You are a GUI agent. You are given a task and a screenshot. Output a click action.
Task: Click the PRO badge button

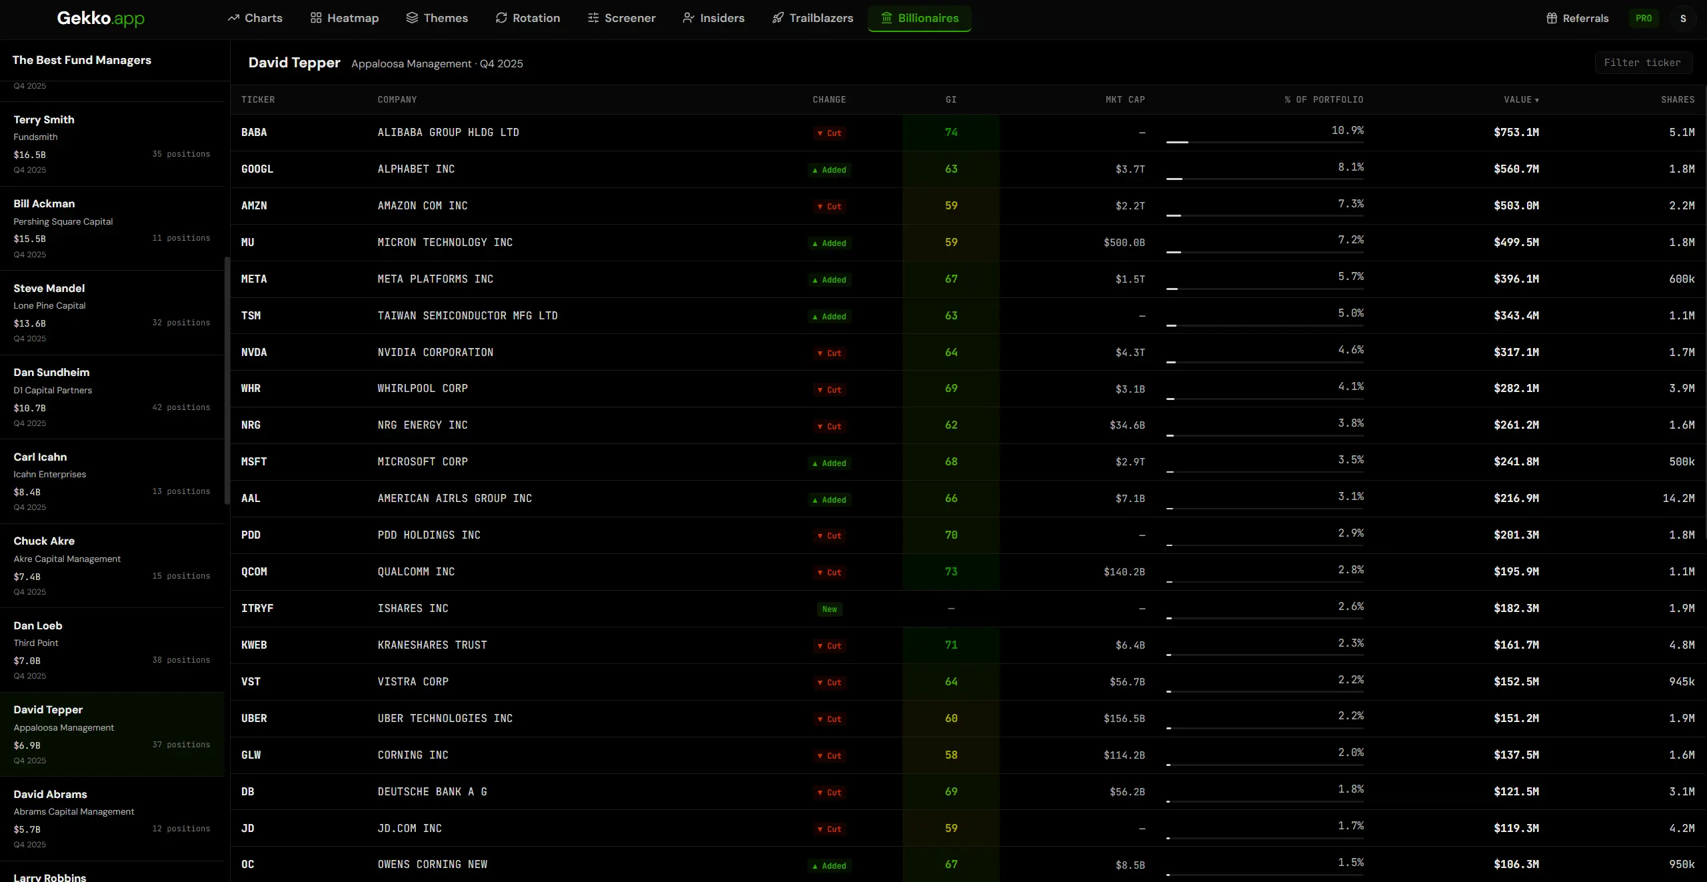tap(1644, 18)
